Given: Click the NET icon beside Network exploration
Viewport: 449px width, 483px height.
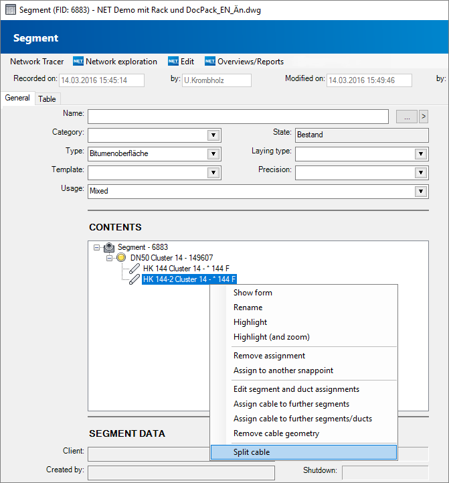Looking at the screenshot, I should point(78,62).
